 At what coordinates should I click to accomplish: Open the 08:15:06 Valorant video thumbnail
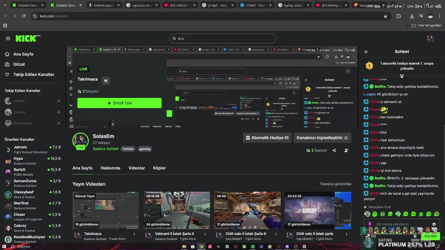pos(177,210)
